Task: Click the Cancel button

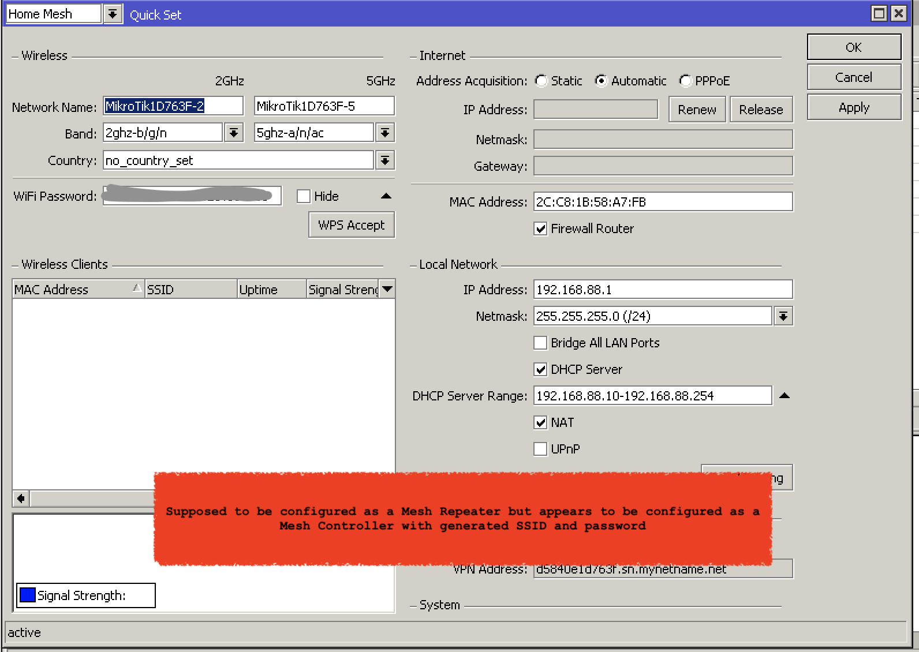Action: [854, 77]
